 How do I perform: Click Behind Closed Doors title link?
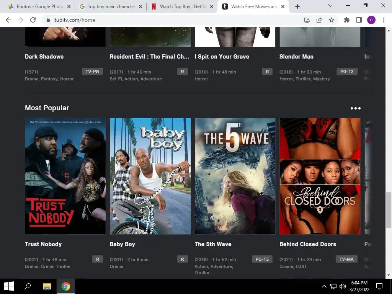click(x=308, y=244)
